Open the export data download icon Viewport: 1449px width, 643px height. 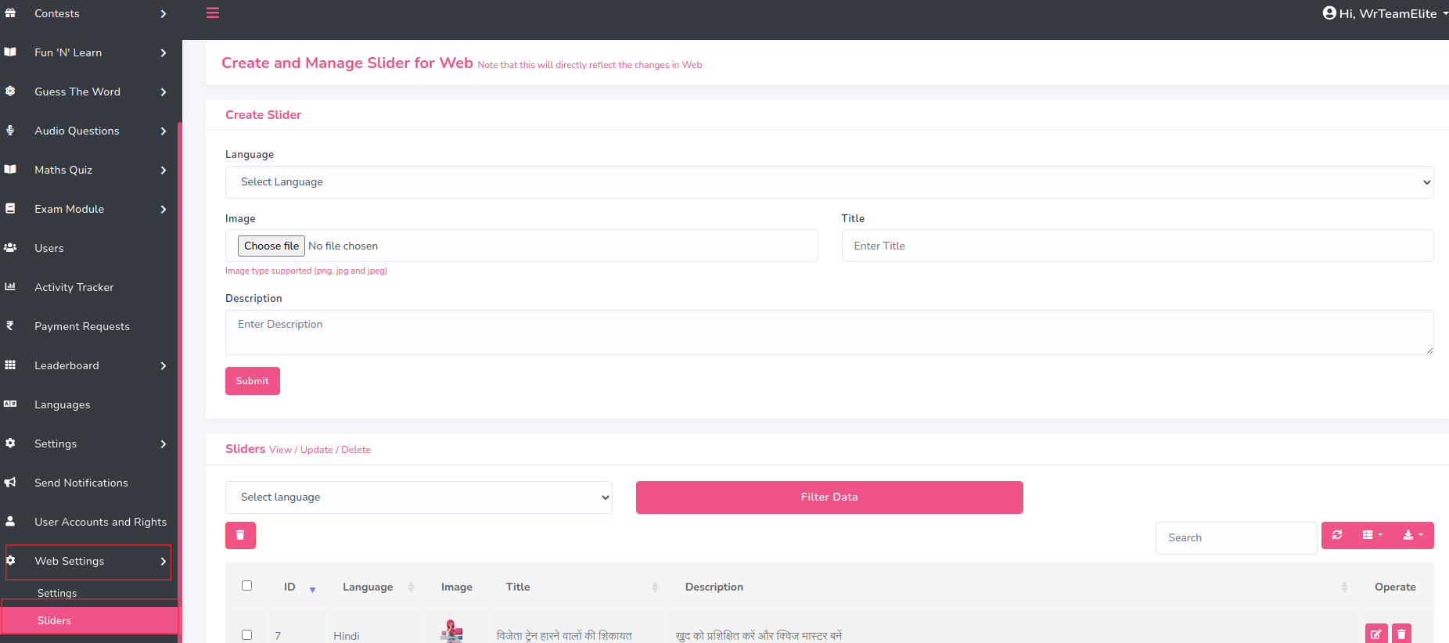tap(1412, 535)
